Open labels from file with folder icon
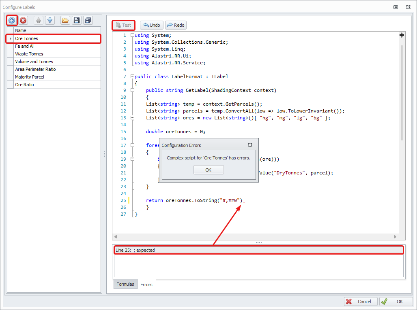 [x=65, y=20]
